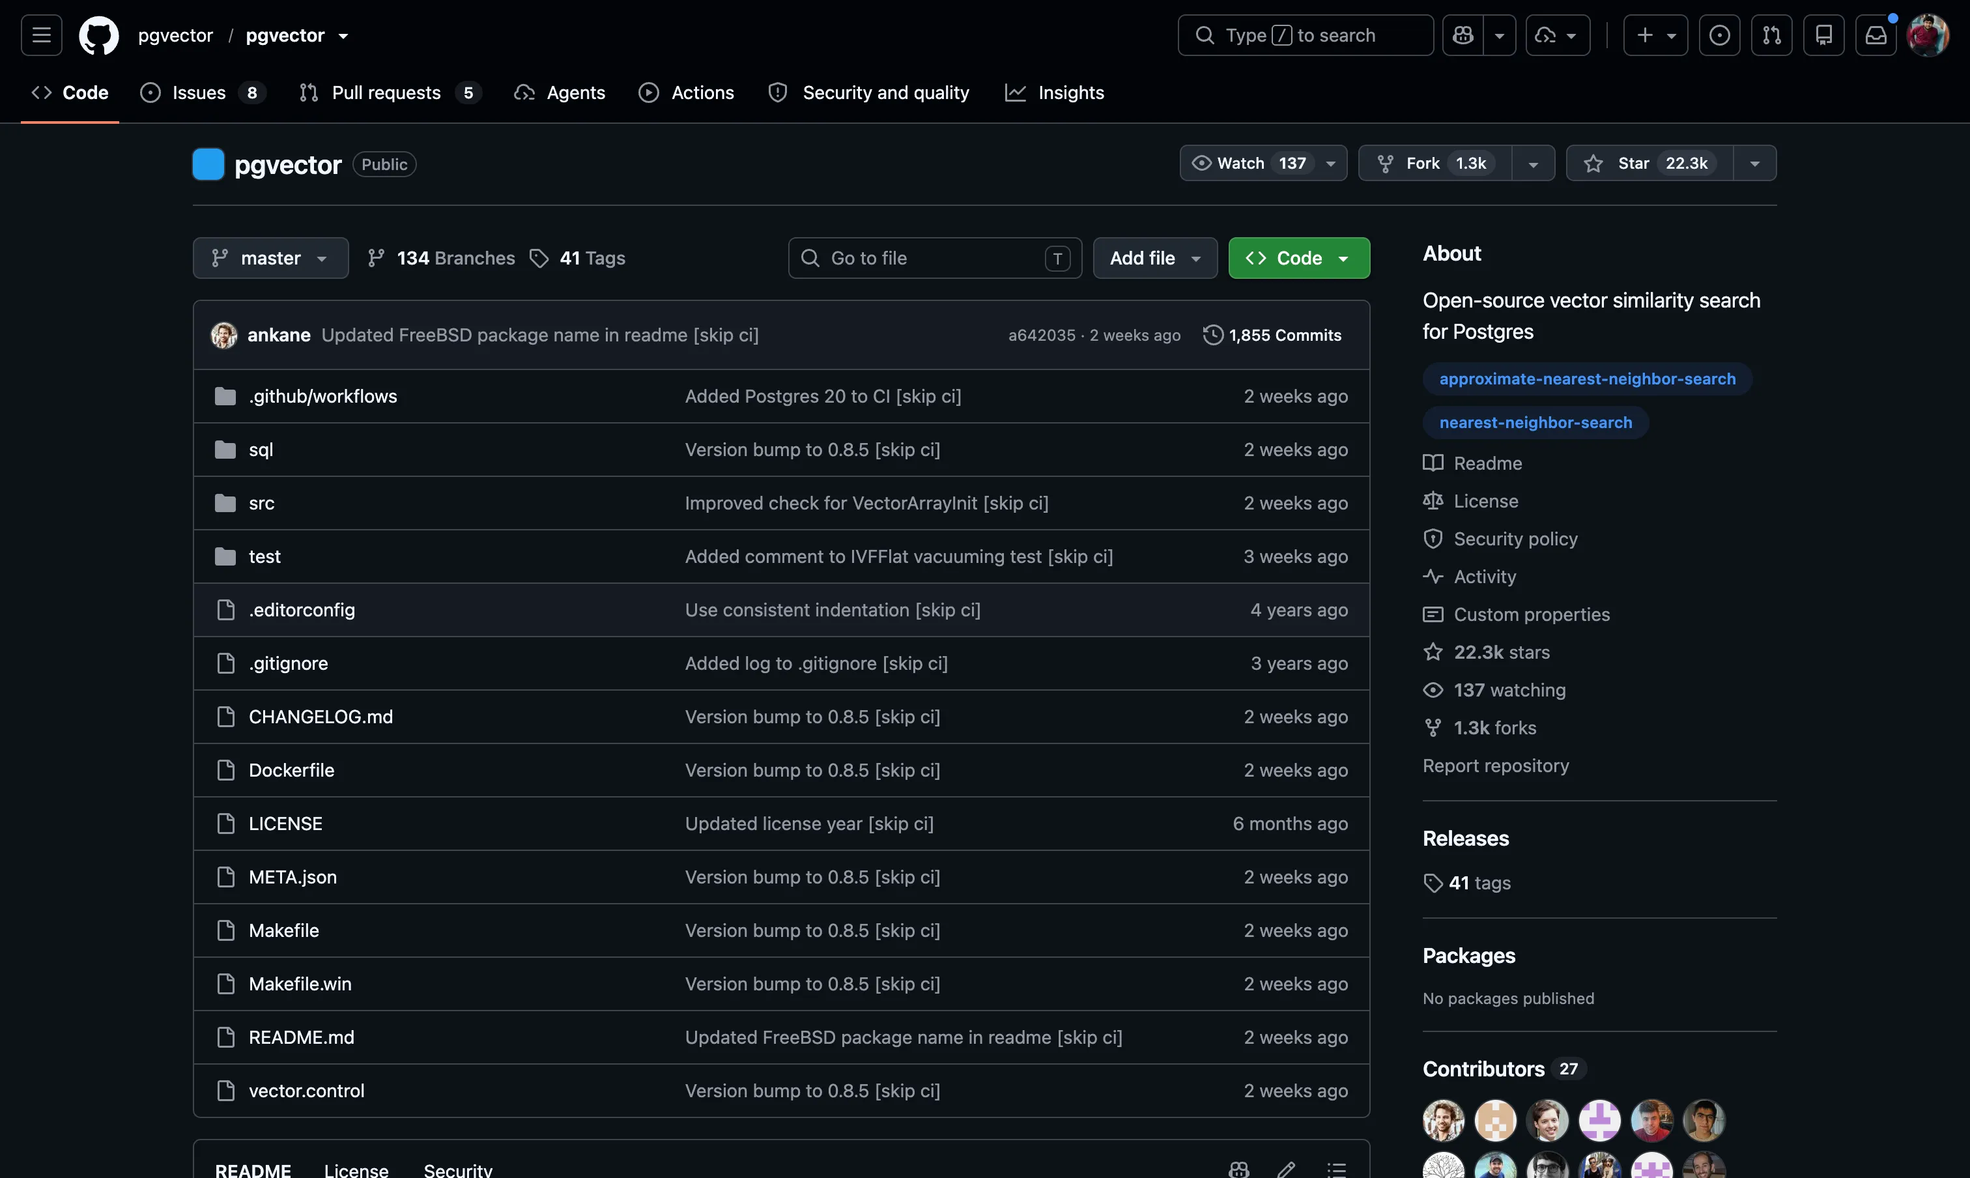Click the star icon beside 22.3k stars
This screenshot has height=1178, width=1970.
pos(1433,652)
